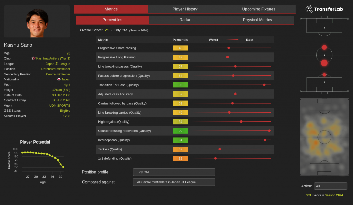Click the Transition 1st Pass percentile badge 93
Screen dimensions: 353x205
point(180,85)
